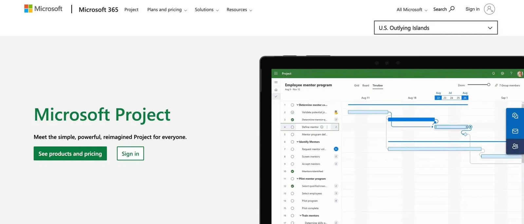Click the user profile photo in Project
This screenshot has height=224, width=524.
click(520, 74)
